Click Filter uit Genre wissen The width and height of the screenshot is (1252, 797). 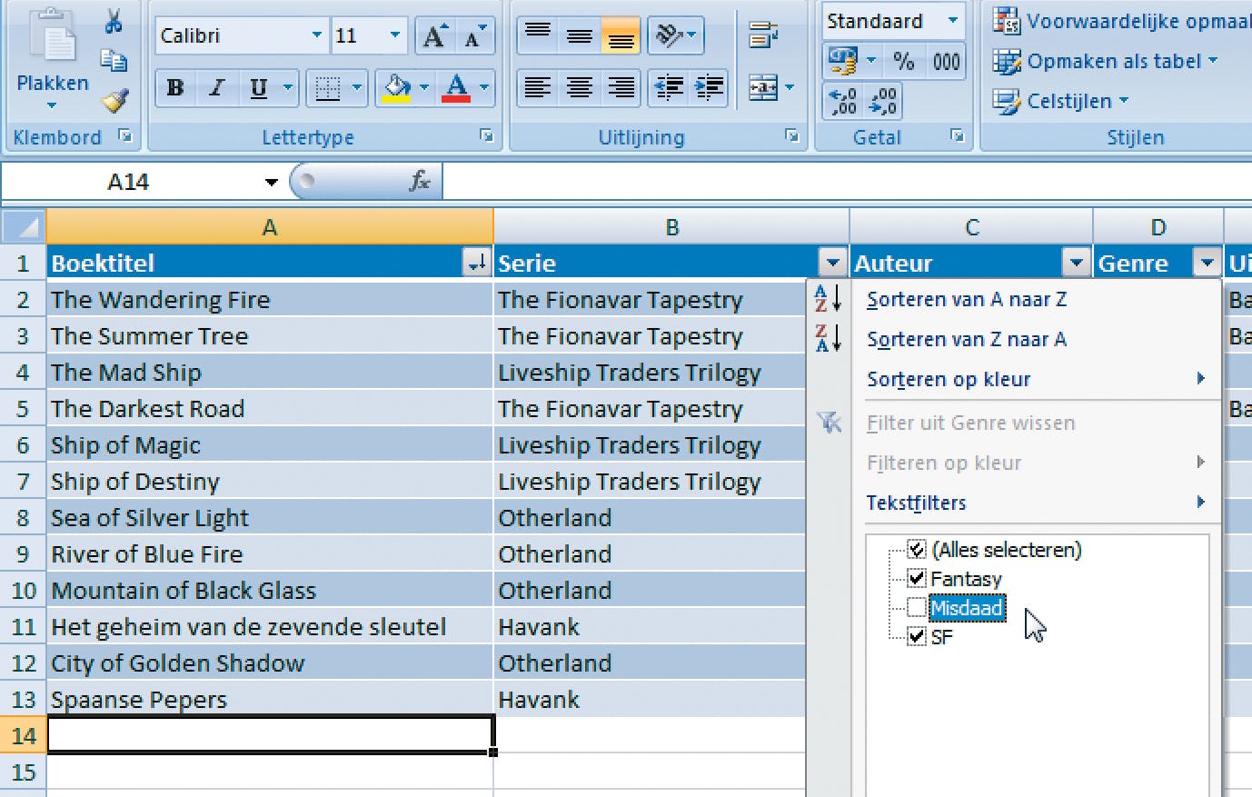[x=970, y=423]
